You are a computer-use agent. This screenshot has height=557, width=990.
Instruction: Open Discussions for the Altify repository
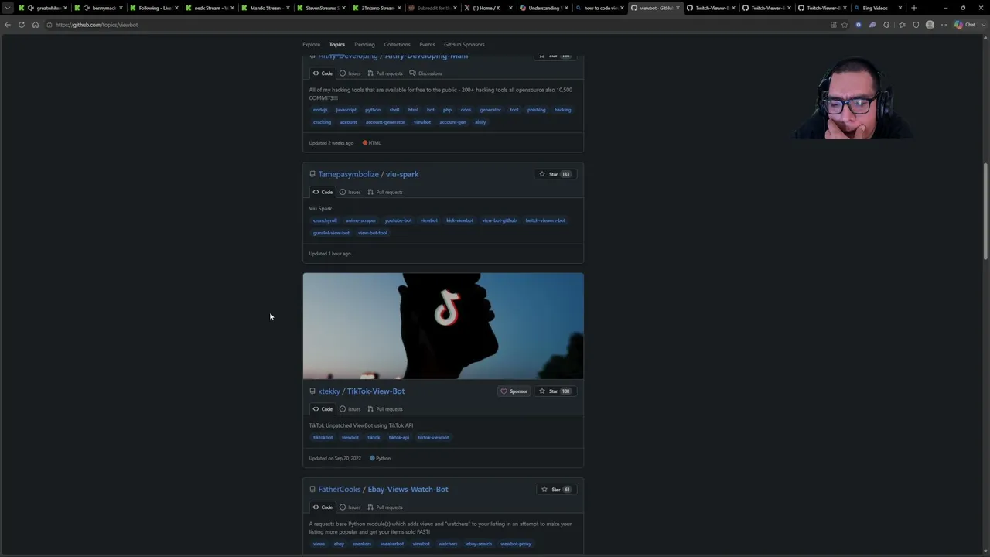tap(426, 73)
